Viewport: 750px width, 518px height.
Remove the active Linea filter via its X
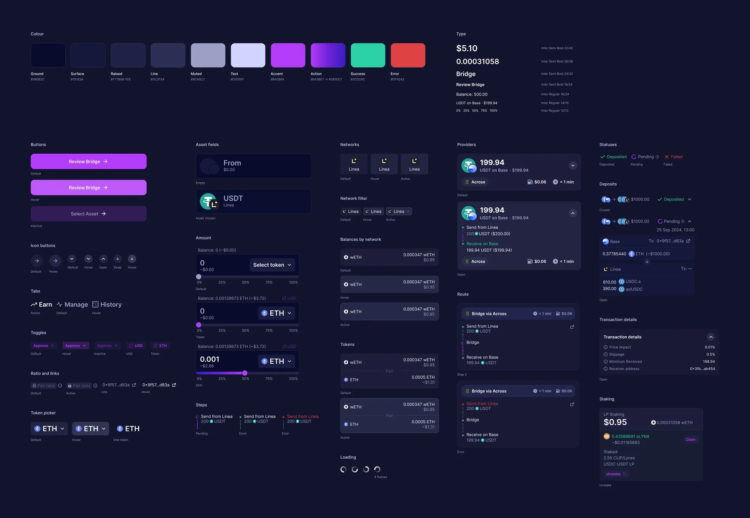coord(408,211)
